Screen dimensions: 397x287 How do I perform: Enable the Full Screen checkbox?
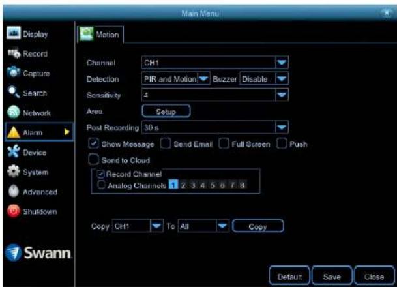224,143
